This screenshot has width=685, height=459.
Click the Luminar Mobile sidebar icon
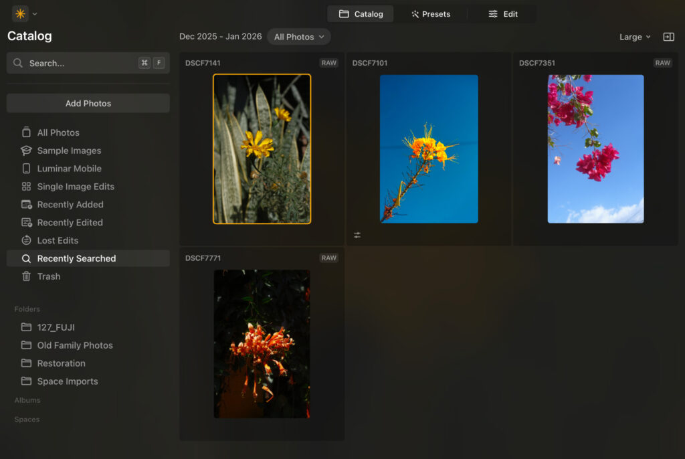25,169
